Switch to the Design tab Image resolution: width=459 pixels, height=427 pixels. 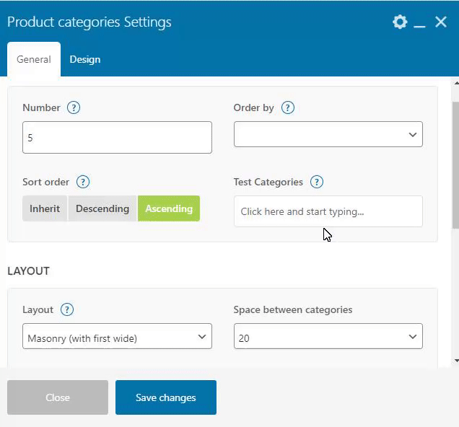pyautogui.click(x=85, y=59)
